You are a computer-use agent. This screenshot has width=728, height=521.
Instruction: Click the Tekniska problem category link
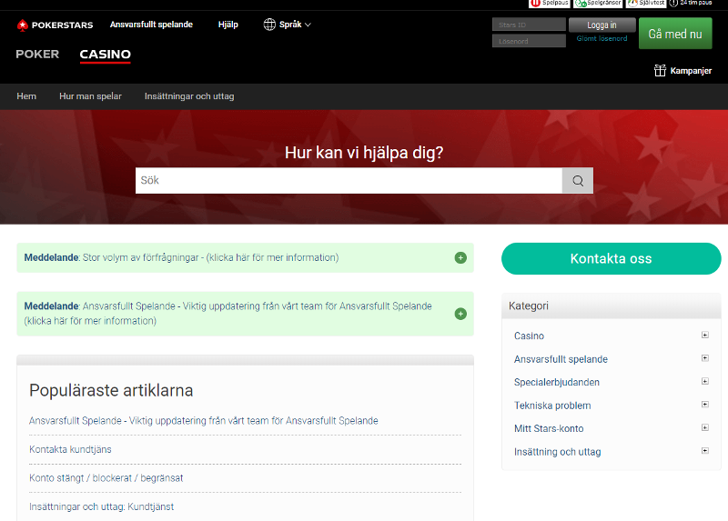pyautogui.click(x=552, y=406)
